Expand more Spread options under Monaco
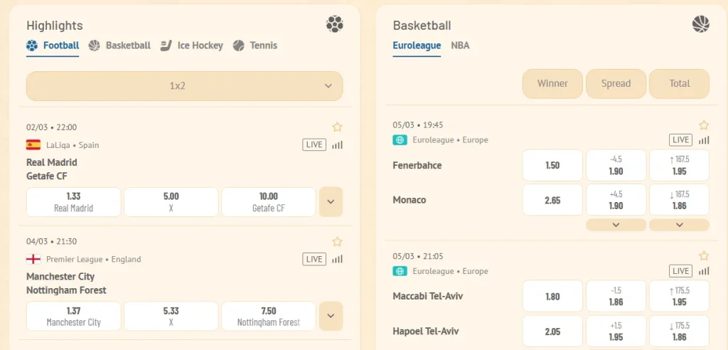This screenshot has height=350, width=728. click(616, 225)
